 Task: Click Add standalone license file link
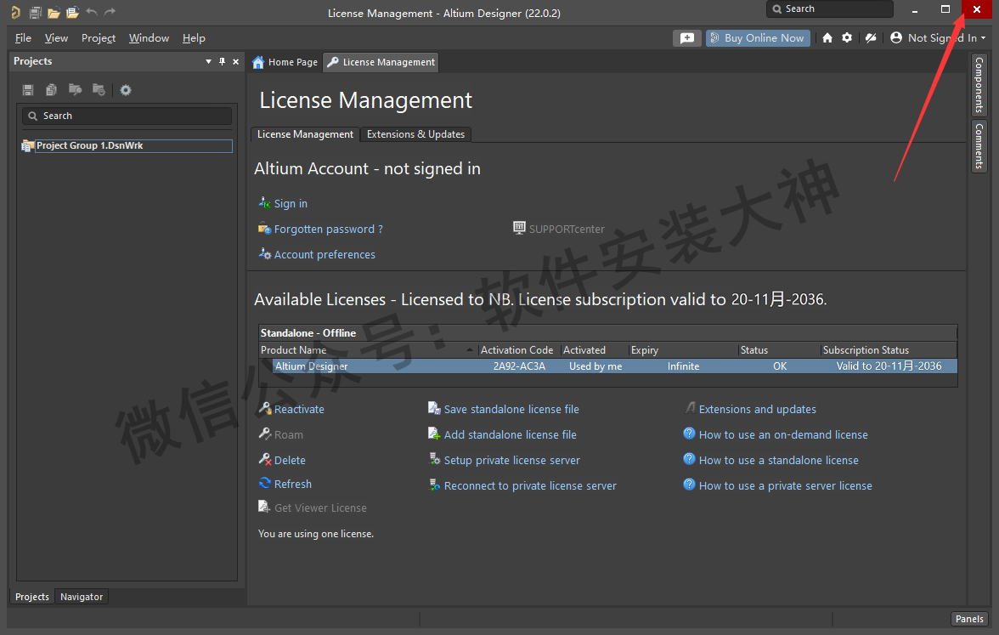click(x=510, y=434)
